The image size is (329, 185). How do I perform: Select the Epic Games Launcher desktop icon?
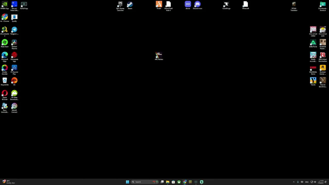(x=120, y=6)
